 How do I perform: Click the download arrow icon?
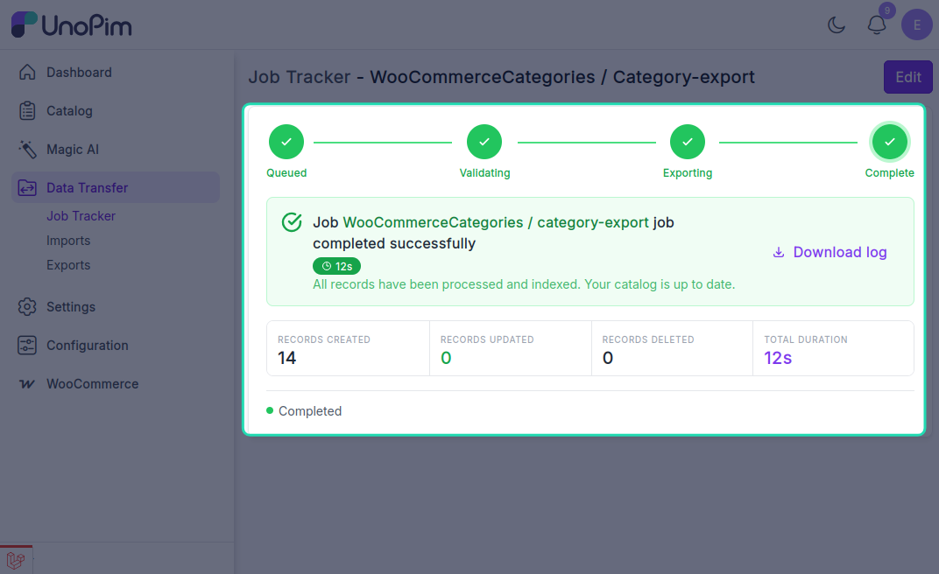tap(779, 252)
